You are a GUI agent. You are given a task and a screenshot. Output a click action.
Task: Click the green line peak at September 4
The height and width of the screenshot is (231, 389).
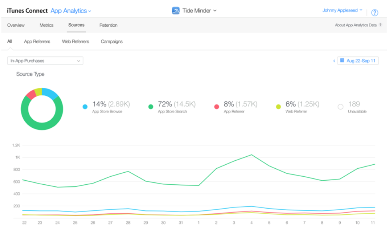click(252, 155)
